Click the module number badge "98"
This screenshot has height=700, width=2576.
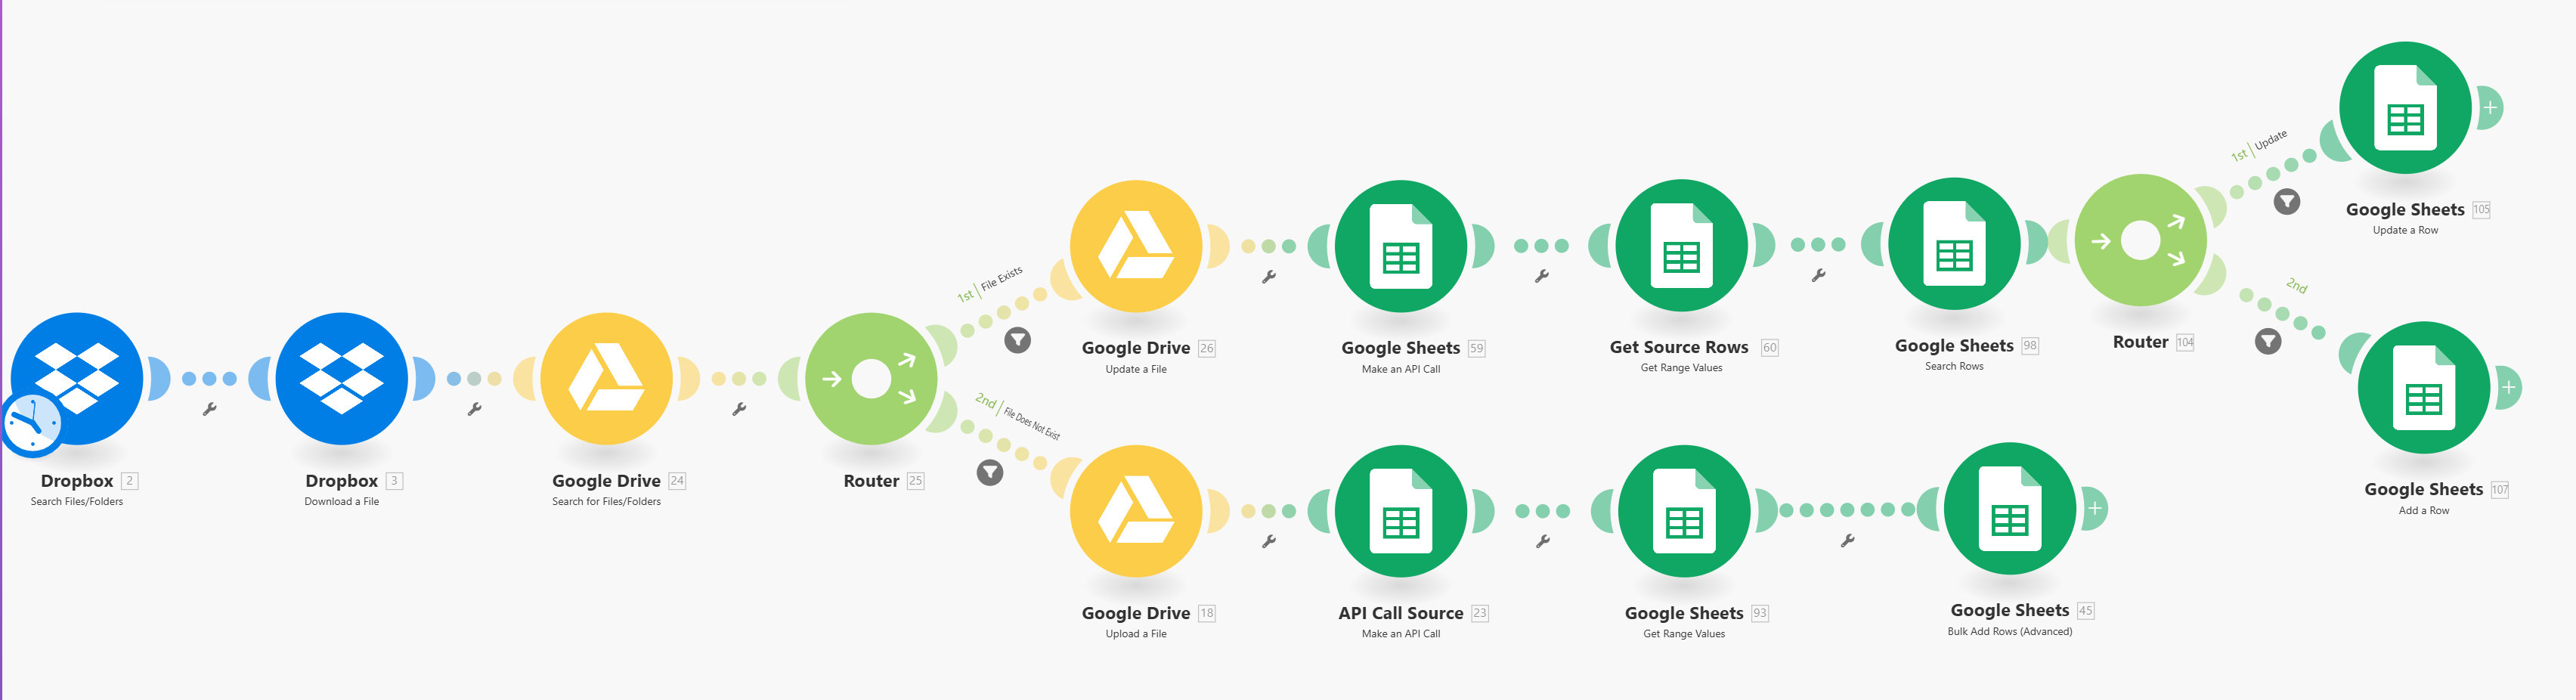coord(2030,346)
